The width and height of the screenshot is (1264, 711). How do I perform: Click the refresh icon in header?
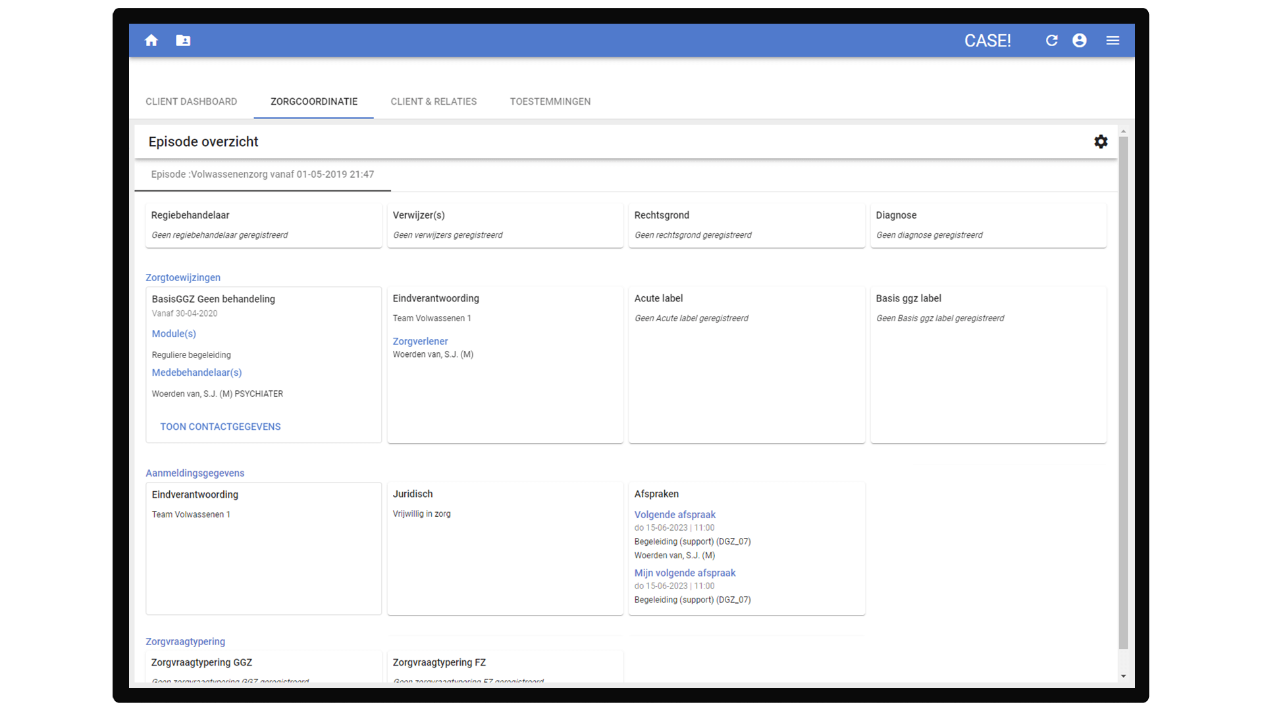point(1051,41)
